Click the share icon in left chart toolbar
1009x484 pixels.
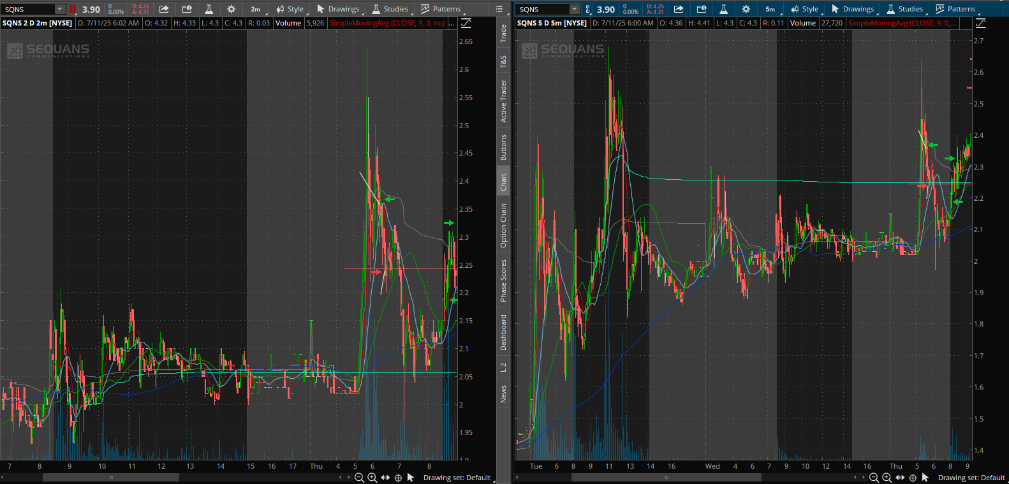(164, 9)
